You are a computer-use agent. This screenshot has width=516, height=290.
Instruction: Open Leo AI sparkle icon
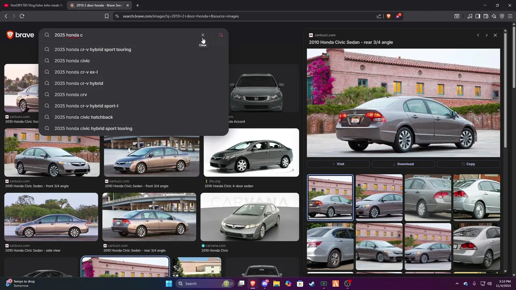pyautogui.click(x=494, y=16)
